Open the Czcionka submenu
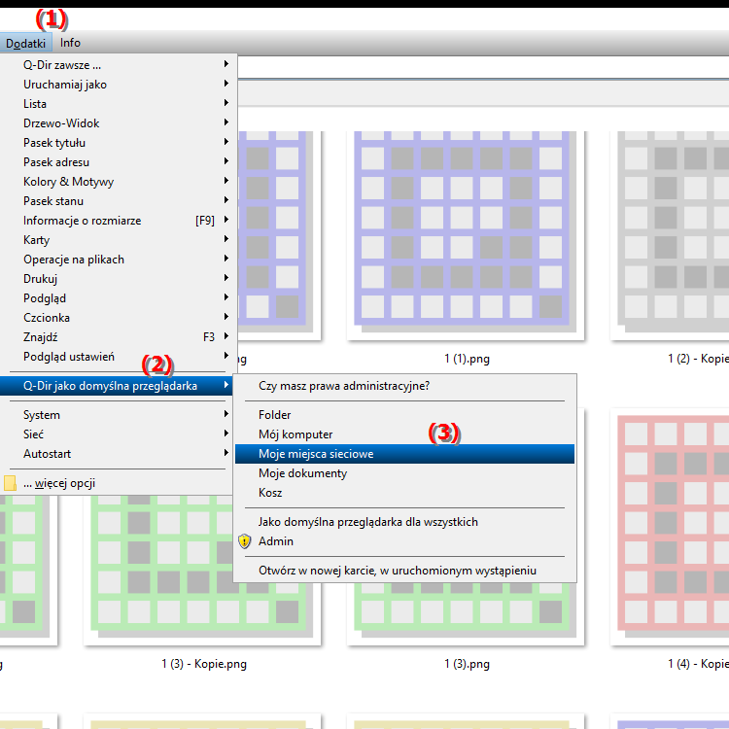Image resolution: width=729 pixels, height=729 pixels. pyautogui.click(x=118, y=318)
